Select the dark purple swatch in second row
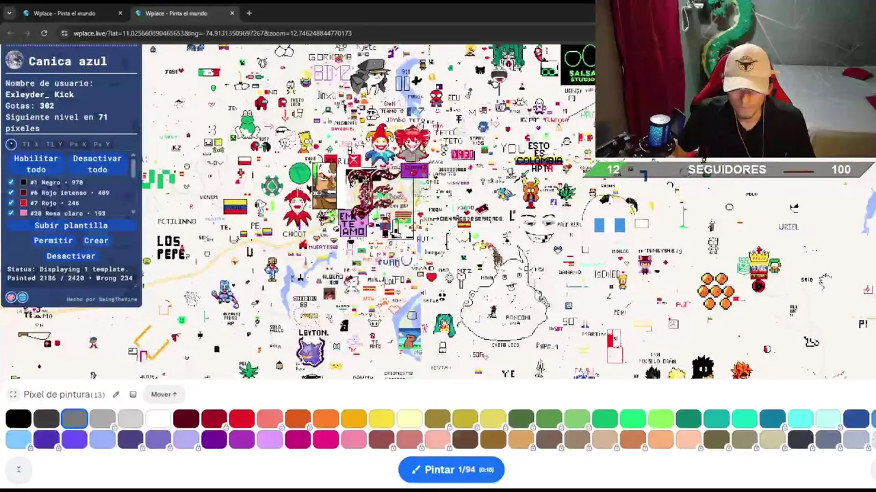This screenshot has height=492, width=876. coord(214,439)
